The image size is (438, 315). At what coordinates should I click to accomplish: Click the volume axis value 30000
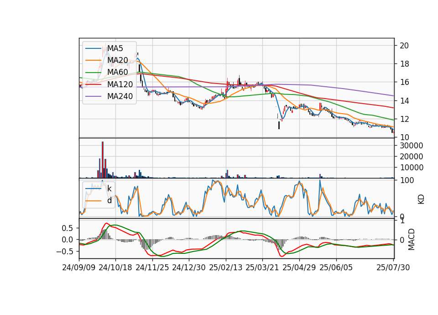point(412,146)
